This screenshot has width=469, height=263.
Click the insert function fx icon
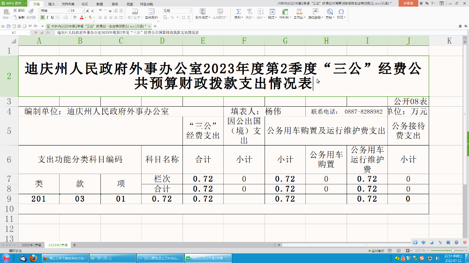tap(48, 33)
